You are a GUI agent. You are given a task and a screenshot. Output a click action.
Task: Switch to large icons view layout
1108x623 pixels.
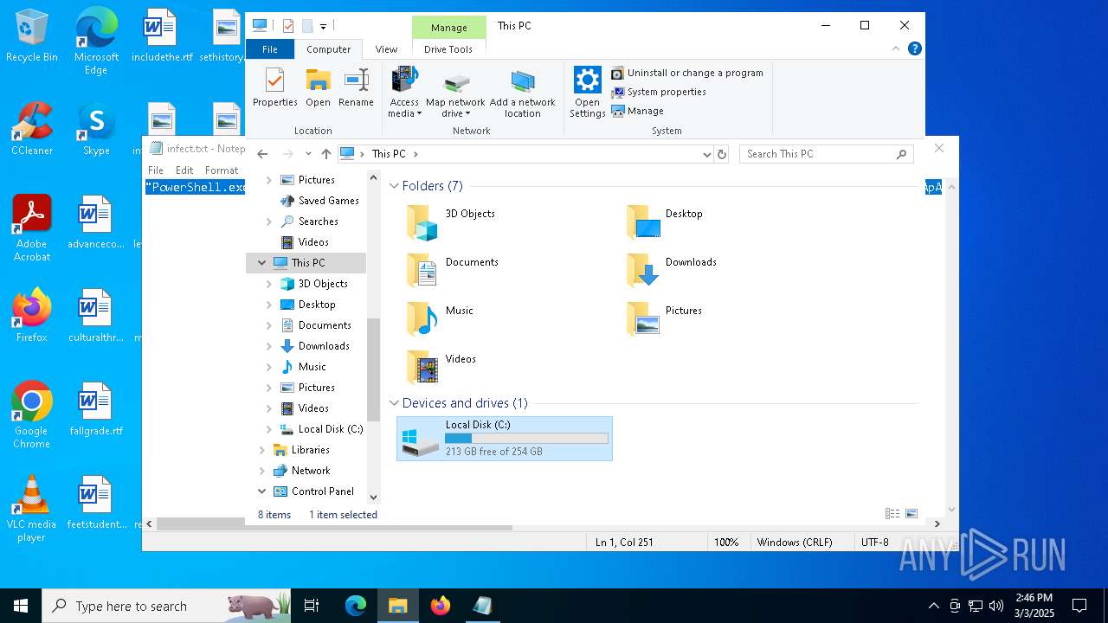912,514
